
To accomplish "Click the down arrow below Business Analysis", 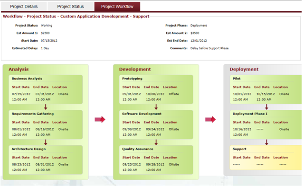I will pyautogui.click(x=46, y=107).
